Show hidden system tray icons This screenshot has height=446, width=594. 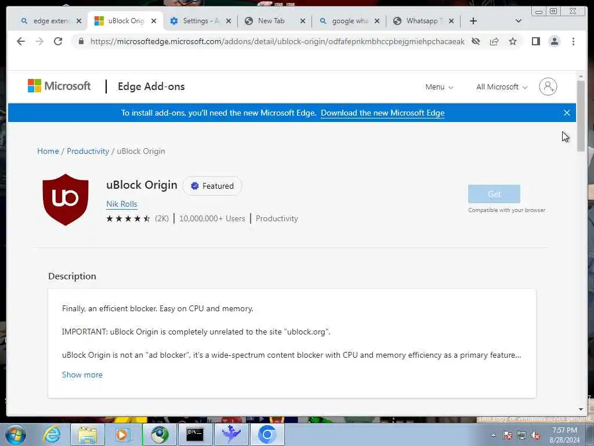pos(493,435)
